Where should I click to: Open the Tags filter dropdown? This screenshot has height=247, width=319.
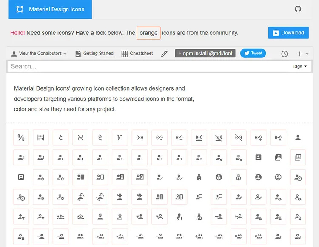[x=299, y=66]
